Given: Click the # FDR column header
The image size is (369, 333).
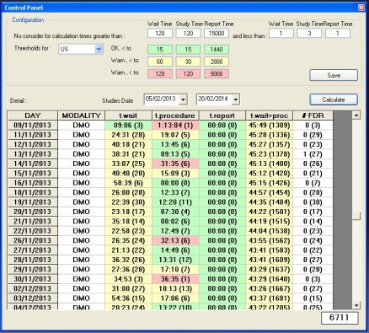Looking at the screenshot, I should click(x=313, y=115).
